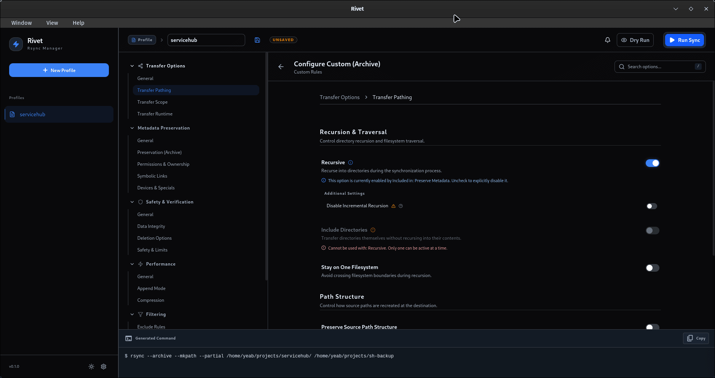Open Exclude Rules settings

(x=196, y=327)
